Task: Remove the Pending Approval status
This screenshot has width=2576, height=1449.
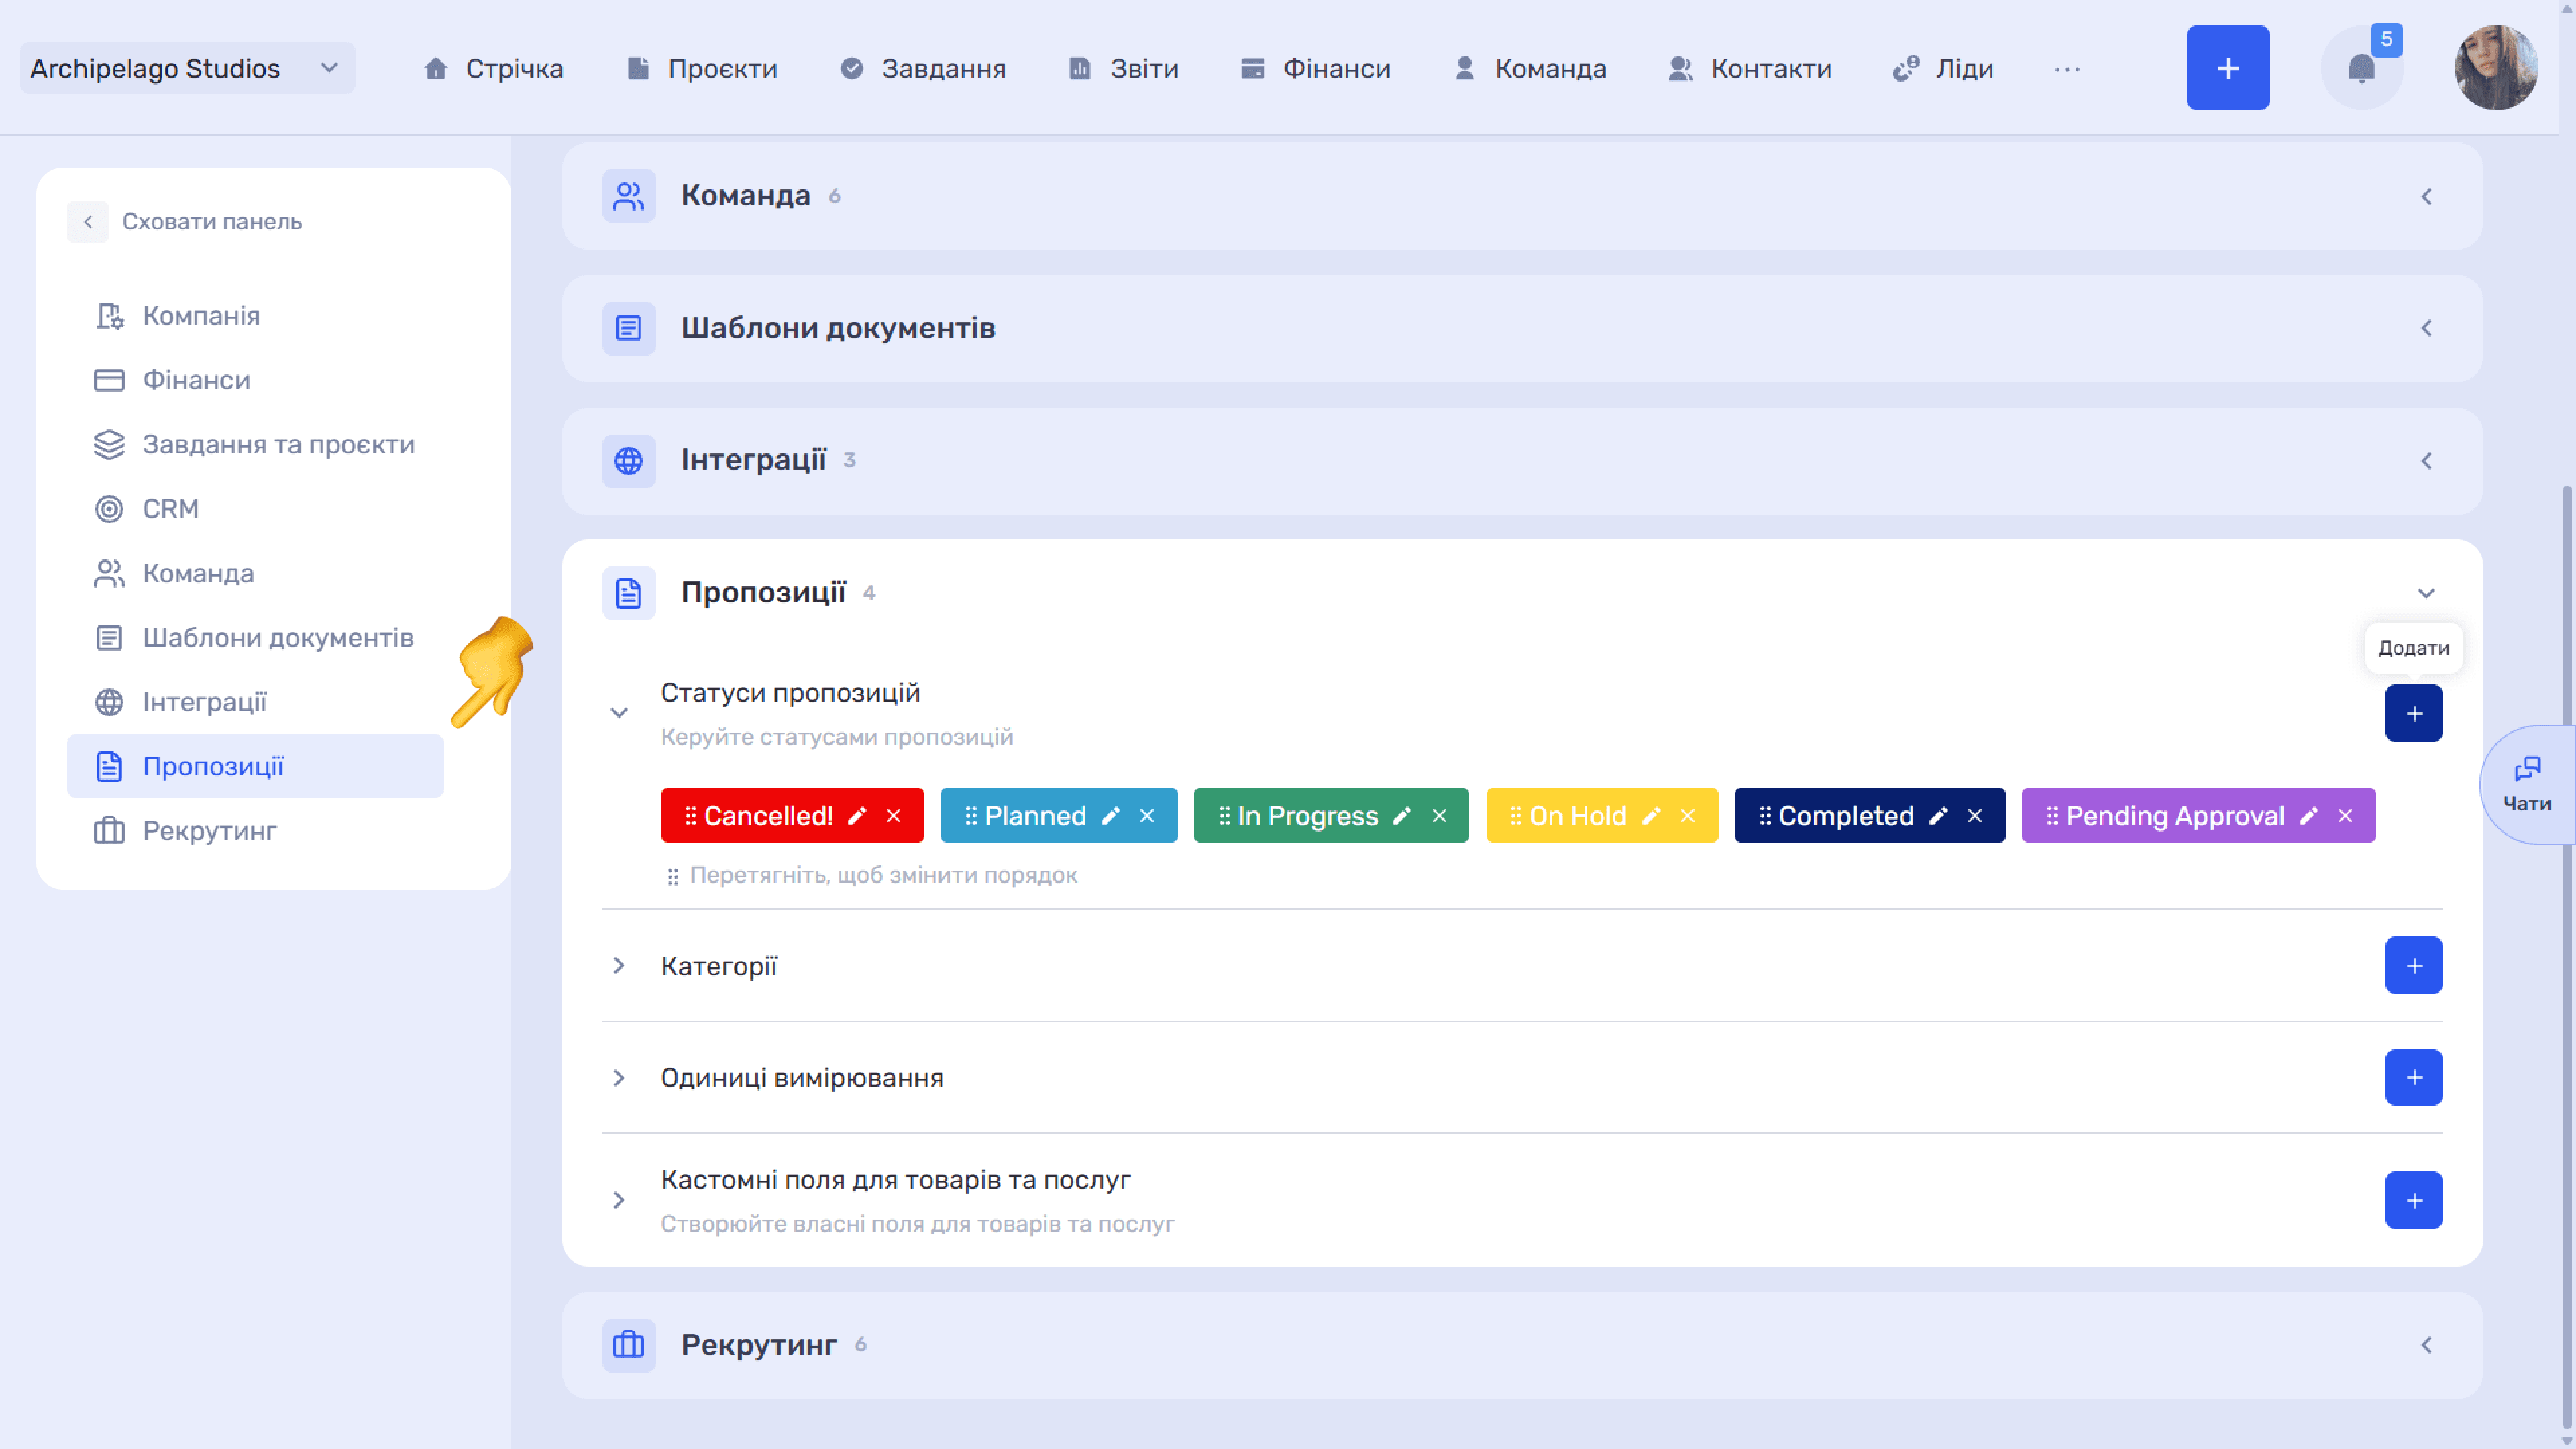Action: pos(2345,816)
